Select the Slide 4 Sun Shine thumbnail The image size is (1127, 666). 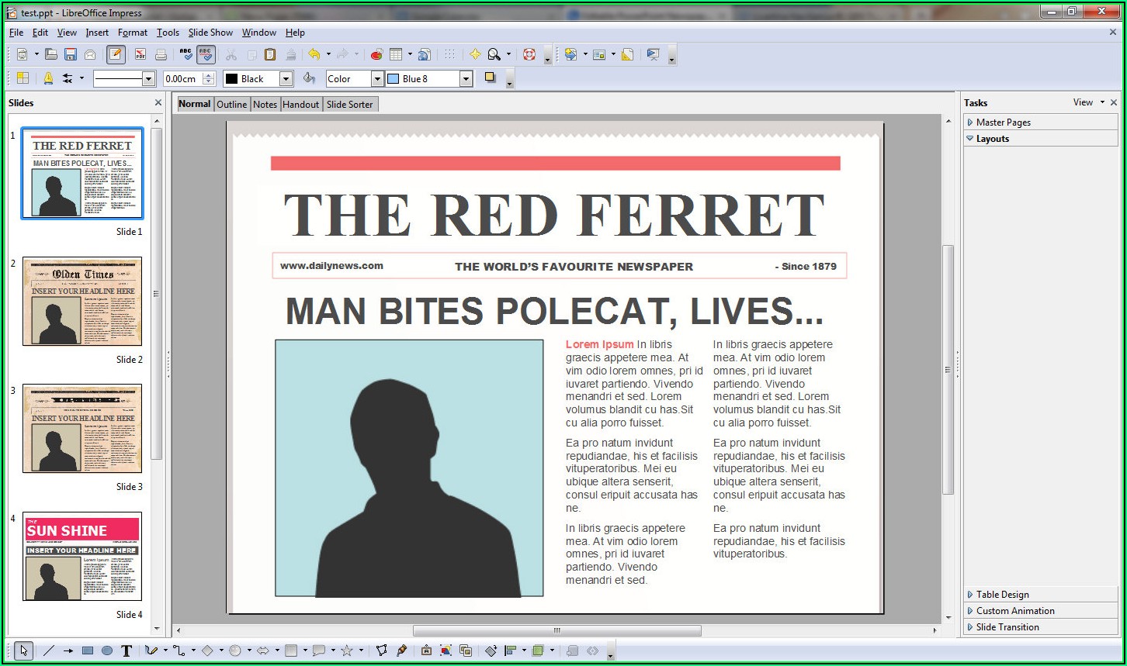(82, 556)
